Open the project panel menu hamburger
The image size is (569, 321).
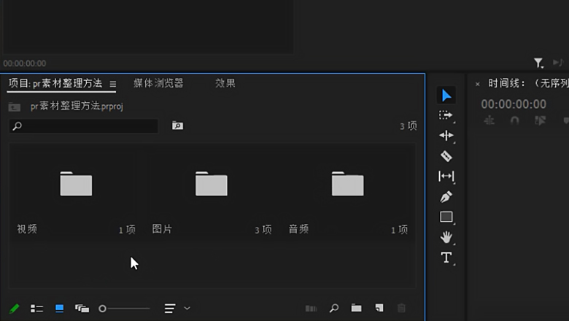pyautogui.click(x=113, y=84)
